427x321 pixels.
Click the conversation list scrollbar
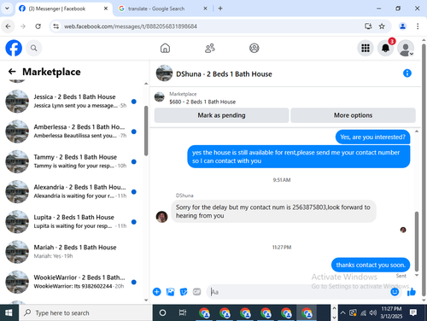coord(146,131)
